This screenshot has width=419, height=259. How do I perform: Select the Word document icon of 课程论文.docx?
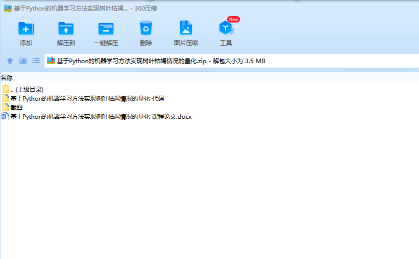[x=5, y=117]
